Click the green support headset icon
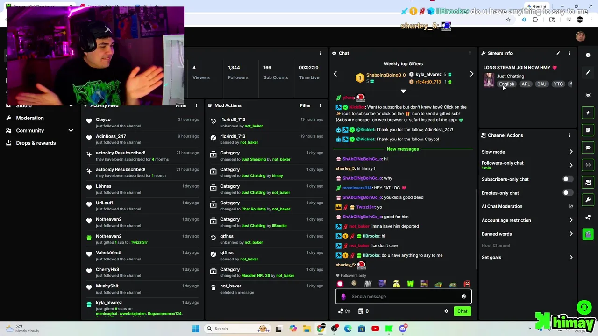The image size is (598, 336). (x=584, y=307)
